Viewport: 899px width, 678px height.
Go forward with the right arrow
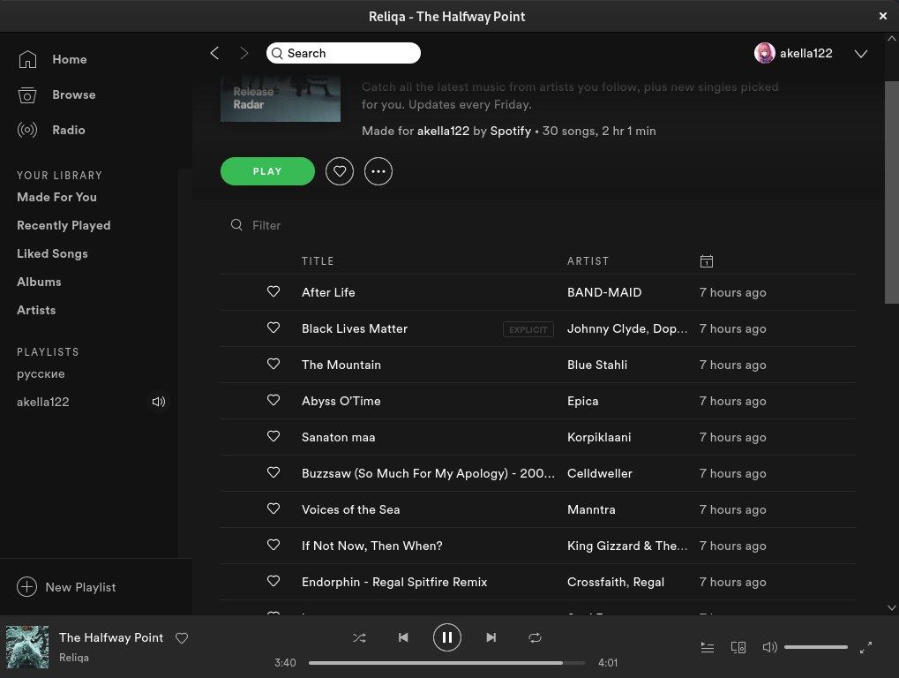coord(243,53)
